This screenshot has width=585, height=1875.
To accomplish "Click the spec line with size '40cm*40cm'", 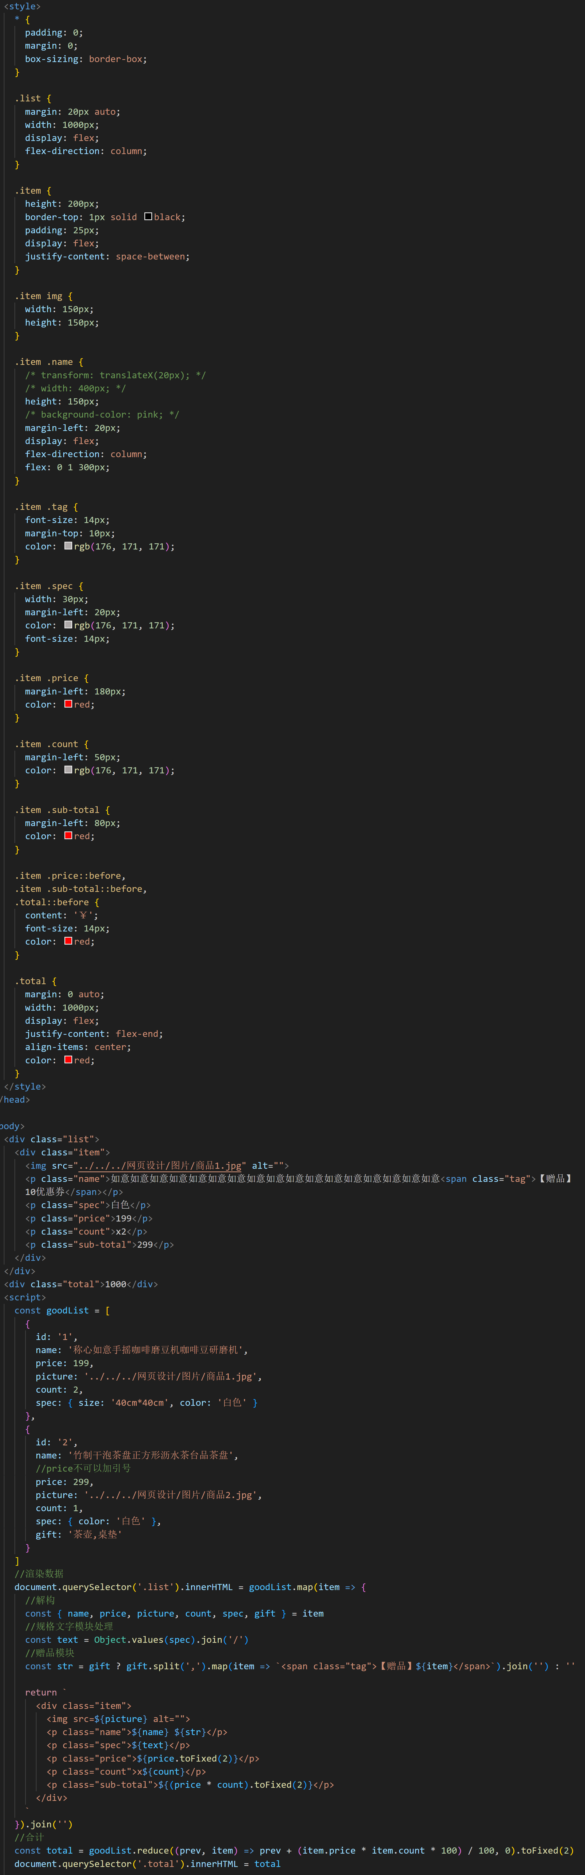I will (x=146, y=1403).
